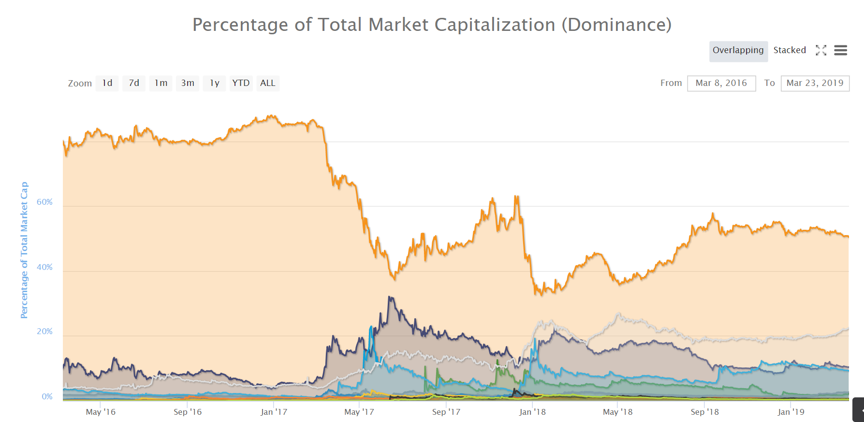The image size is (864, 422).
Task: Click the chart title text
Action: click(432, 25)
